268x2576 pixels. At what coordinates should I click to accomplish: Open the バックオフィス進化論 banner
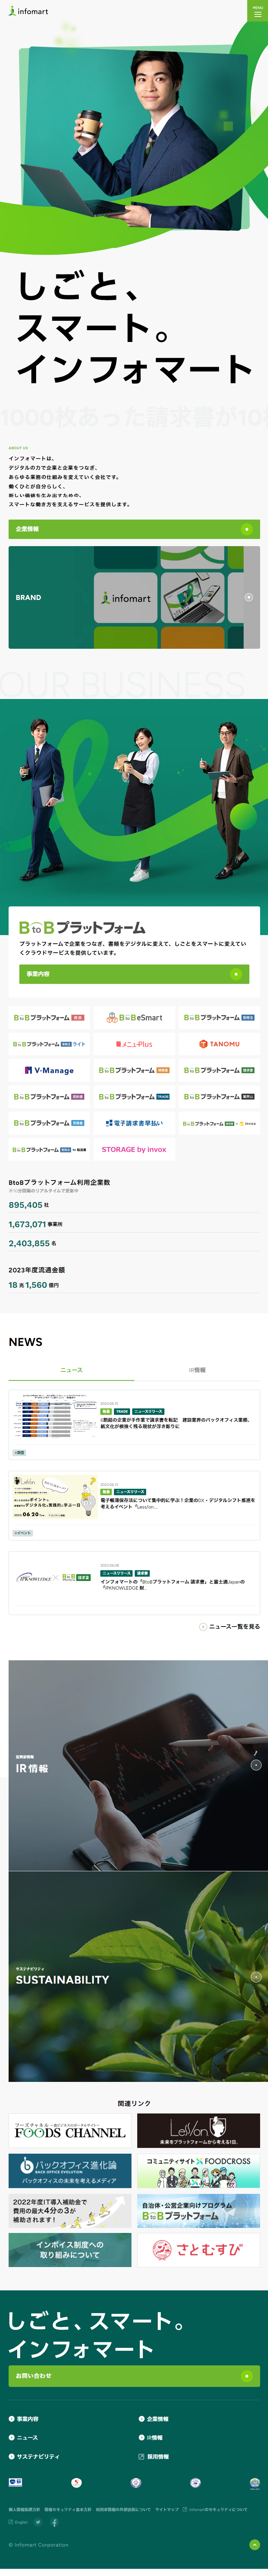pyautogui.click(x=70, y=2170)
